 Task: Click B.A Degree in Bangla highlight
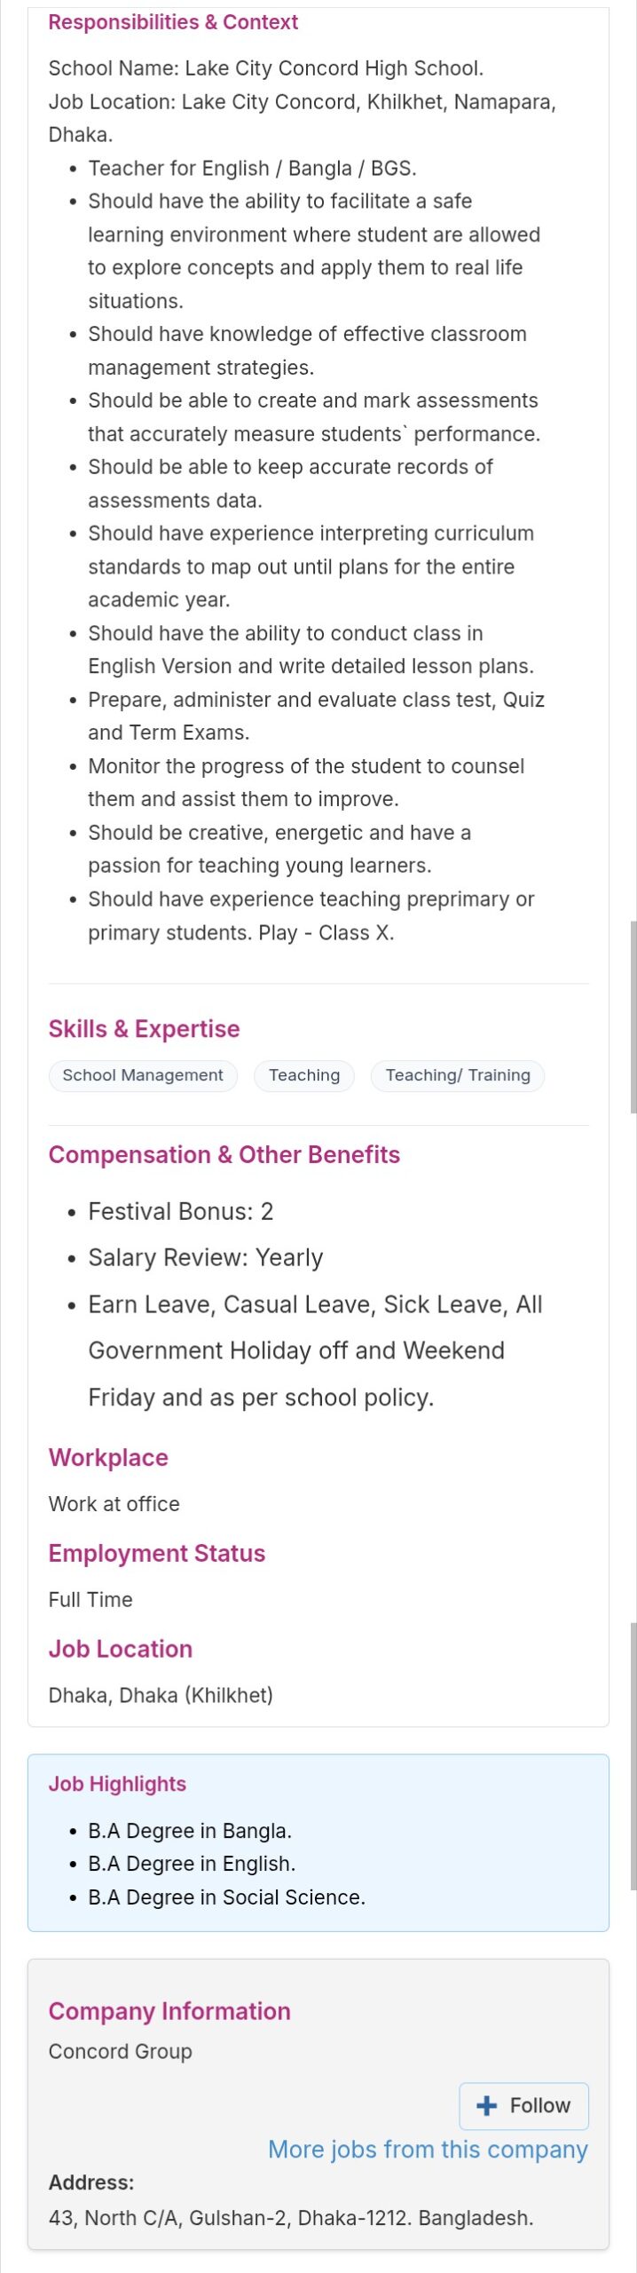click(190, 1831)
